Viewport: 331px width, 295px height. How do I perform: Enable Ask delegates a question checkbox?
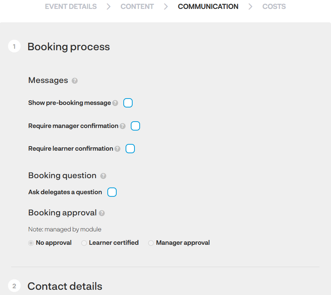pyautogui.click(x=112, y=192)
